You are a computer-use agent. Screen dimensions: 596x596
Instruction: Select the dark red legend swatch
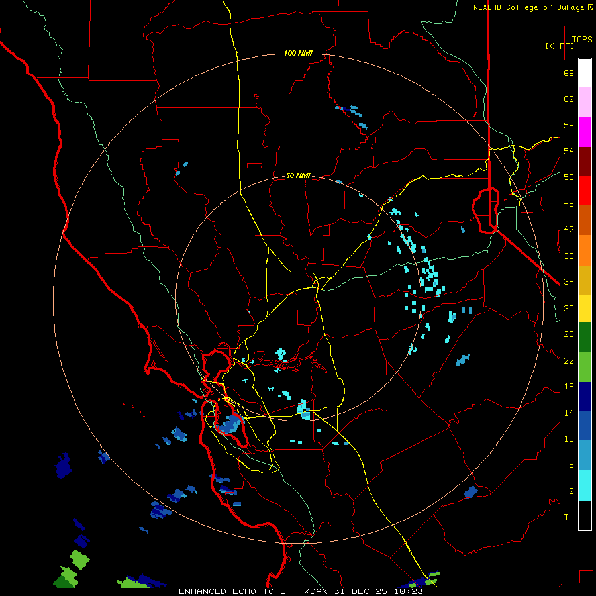pos(585,162)
